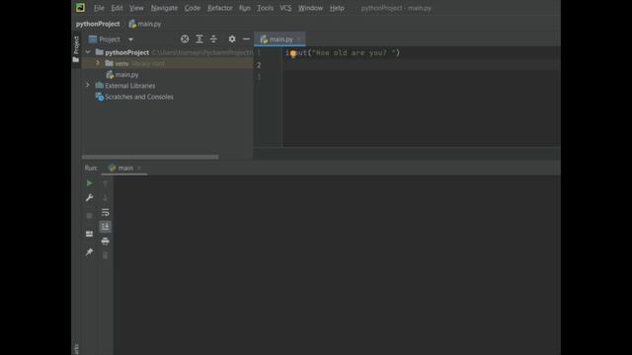The height and width of the screenshot is (355, 632).
Task: Select External Libraries in project tree
Action: coord(125,86)
